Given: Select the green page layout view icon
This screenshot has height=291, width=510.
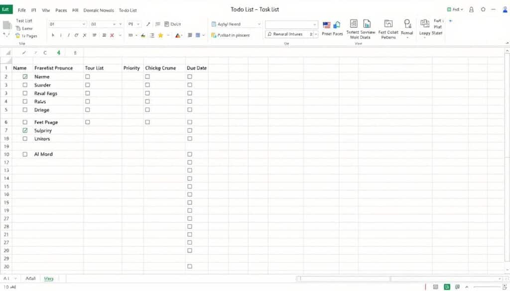Looking at the screenshot, I should (x=447, y=287).
